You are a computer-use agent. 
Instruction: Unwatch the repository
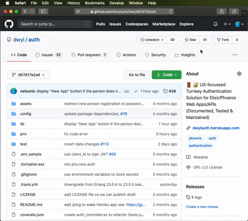(152, 40)
